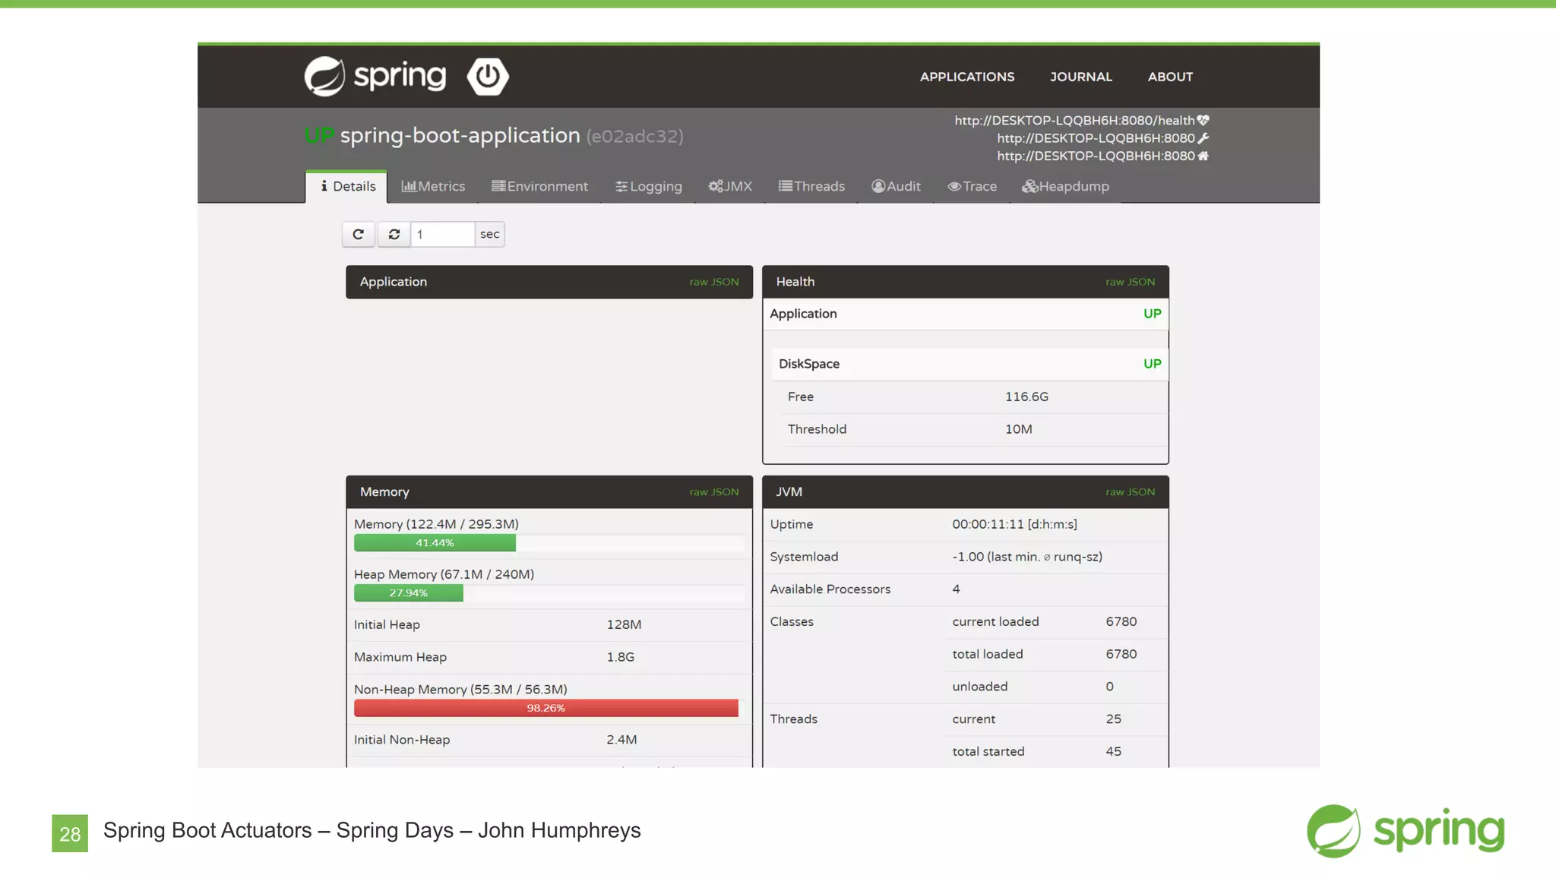The image size is (1556, 875).
Task: Open JOURNAL in top navigation
Action: click(x=1080, y=77)
